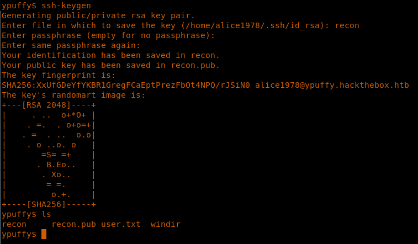Screen dimensions: 418x244
Task: Click 'Your public key has been saved' line
Action: click(x=110, y=65)
